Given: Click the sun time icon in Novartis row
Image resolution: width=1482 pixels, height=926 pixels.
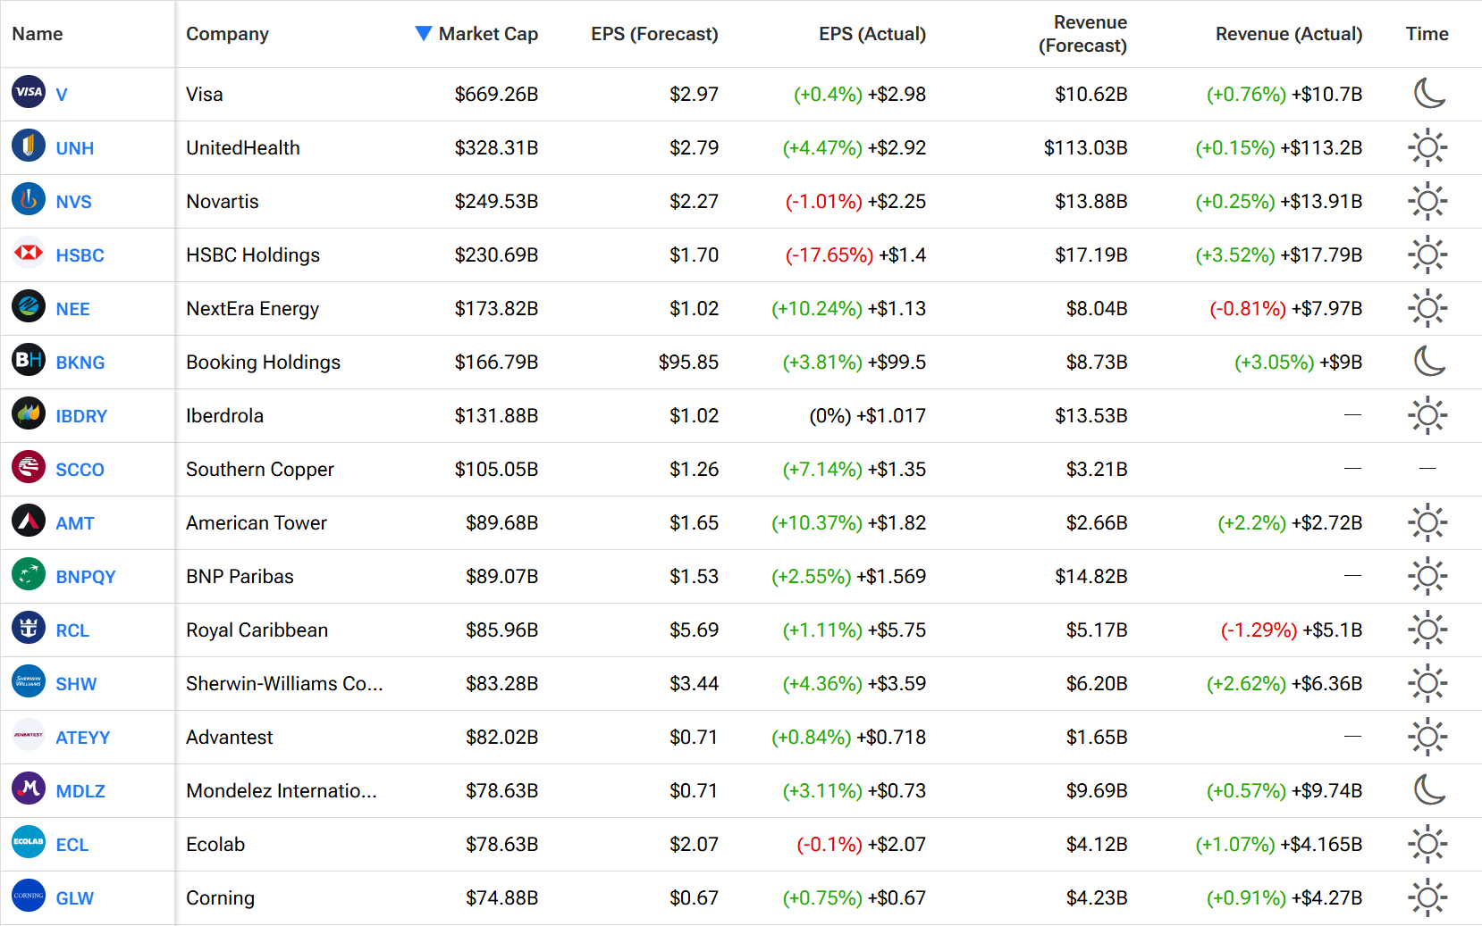Looking at the screenshot, I should (1427, 201).
